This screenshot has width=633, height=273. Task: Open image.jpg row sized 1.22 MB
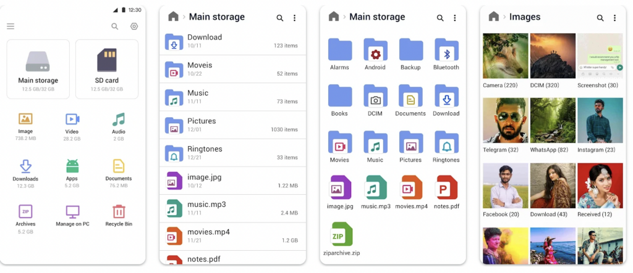coord(232,181)
